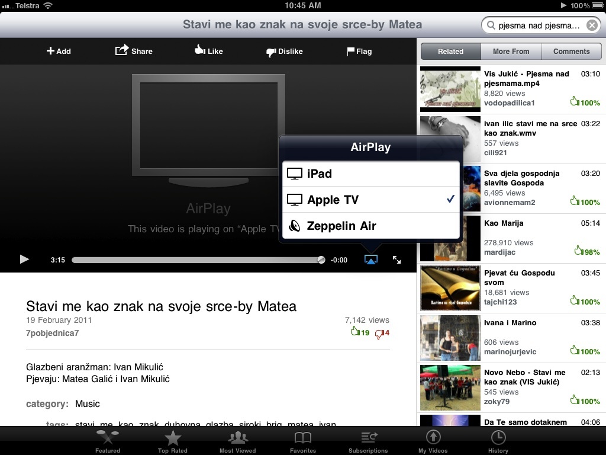Tap the 10:45 AM clock in status bar
This screenshot has width=606, height=455.
(303, 5)
